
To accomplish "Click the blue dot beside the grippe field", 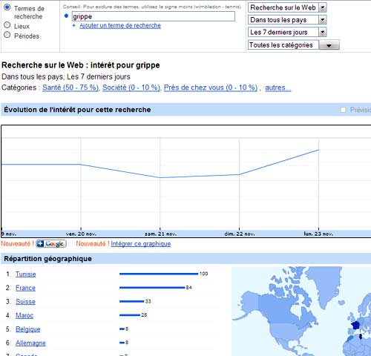I will point(66,16).
